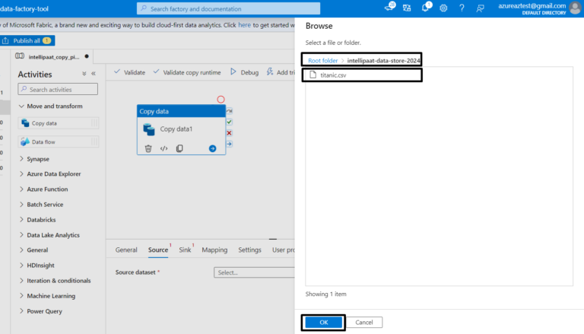Click the red X failure connector
584x334 pixels.
click(229, 133)
